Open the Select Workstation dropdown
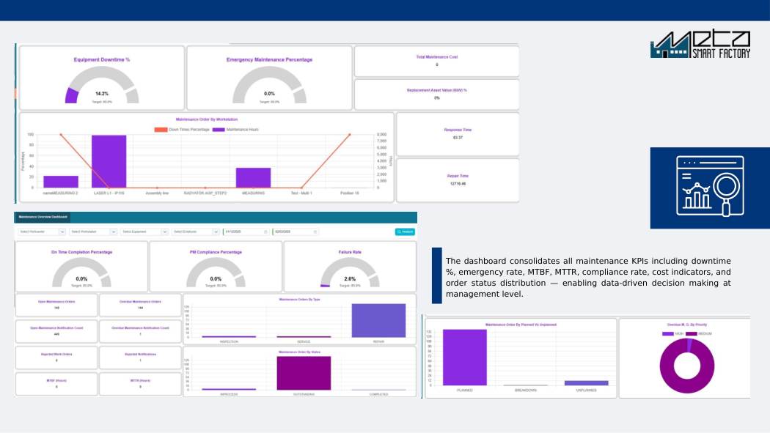Screen dimensions: 770x433 [93, 232]
